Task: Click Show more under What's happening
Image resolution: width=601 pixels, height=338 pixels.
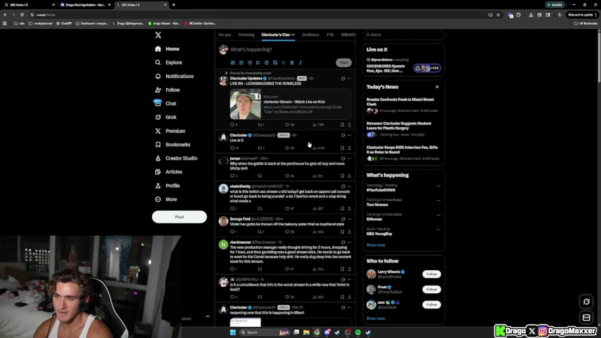Action: pyautogui.click(x=376, y=245)
